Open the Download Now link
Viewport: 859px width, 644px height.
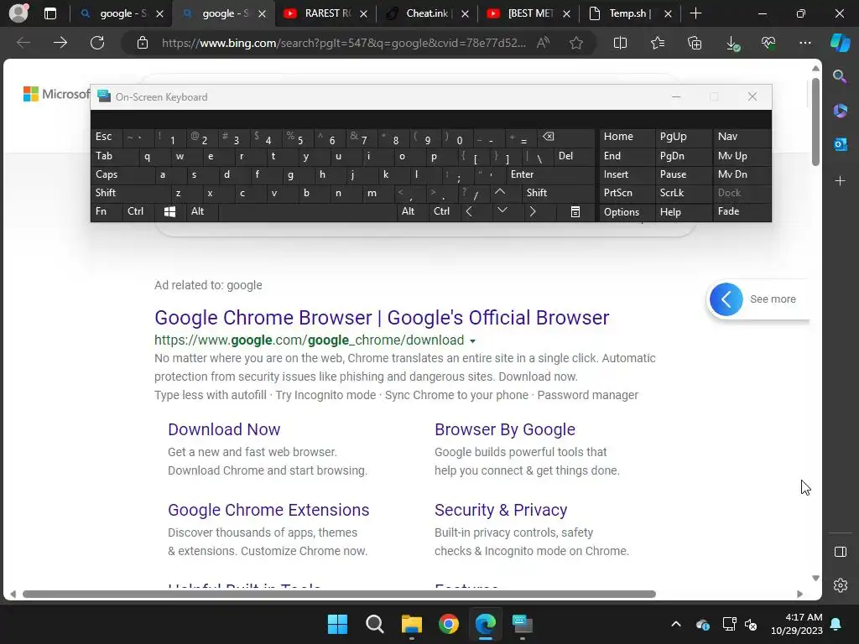coord(224,429)
